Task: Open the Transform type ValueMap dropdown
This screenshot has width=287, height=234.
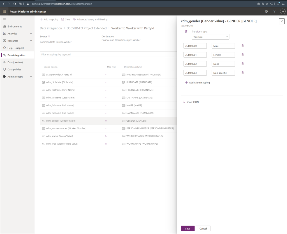Action: click(210, 37)
